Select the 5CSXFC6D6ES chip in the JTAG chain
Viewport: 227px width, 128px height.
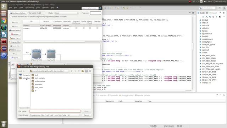(36, 54)
